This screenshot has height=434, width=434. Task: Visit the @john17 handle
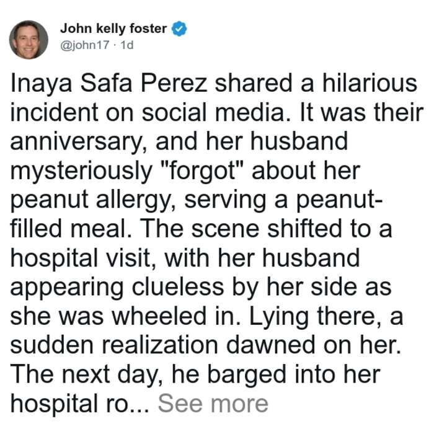click(85, 45)
